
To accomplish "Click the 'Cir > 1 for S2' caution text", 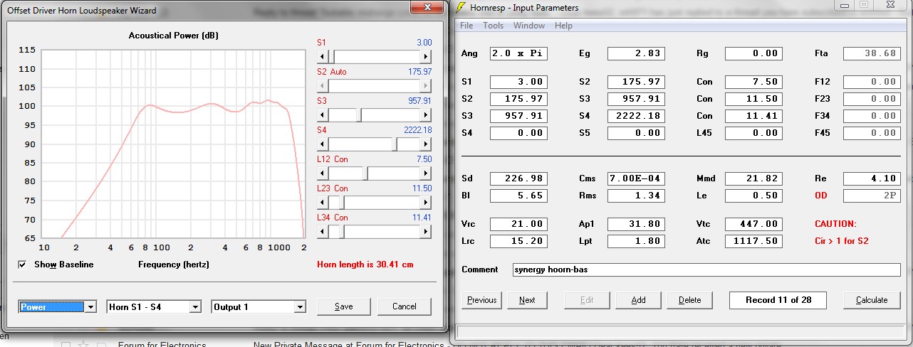I will click(842, 241).
